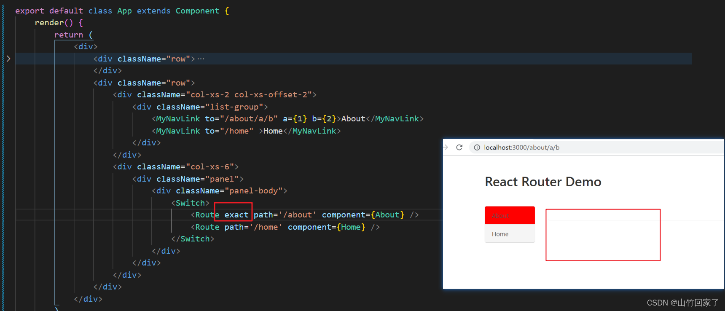Click the closing </Switch> tag

pyautogui.click(x=193, y=239)
